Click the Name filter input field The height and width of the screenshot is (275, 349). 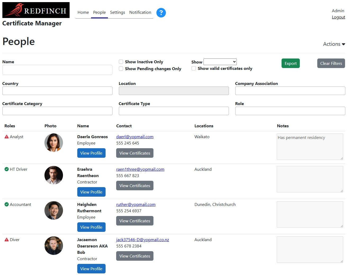[57, 70]
